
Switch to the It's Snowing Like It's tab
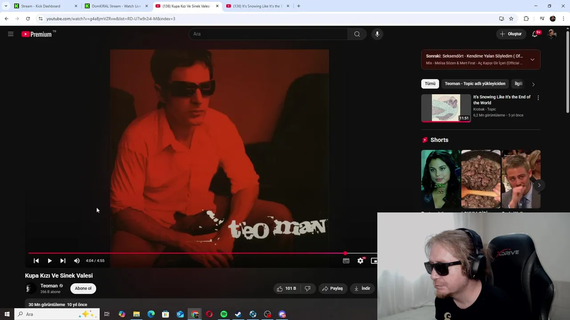point(257,6)
